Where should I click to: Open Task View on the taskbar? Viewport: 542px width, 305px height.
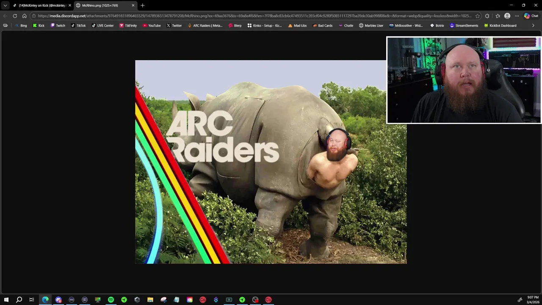coord(32,299)
